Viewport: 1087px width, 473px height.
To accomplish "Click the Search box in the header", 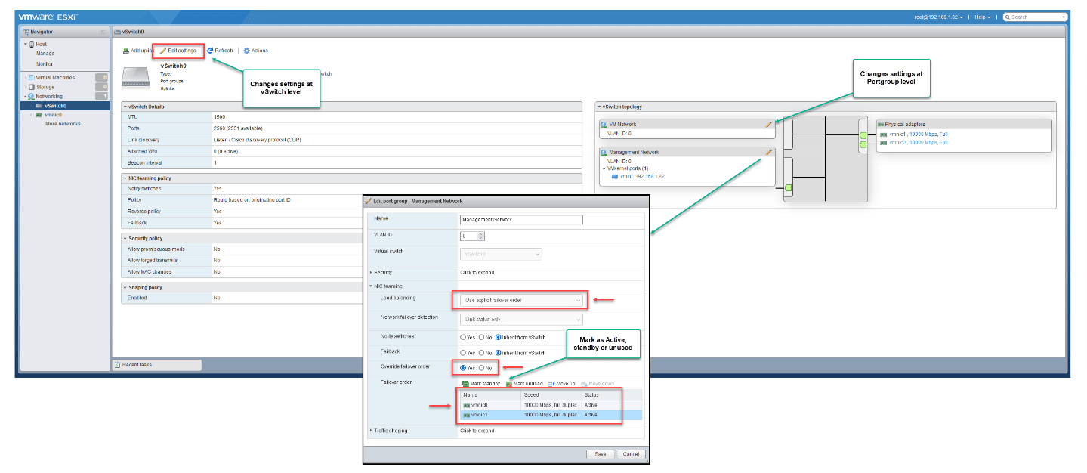I will tap(1035, 17).
